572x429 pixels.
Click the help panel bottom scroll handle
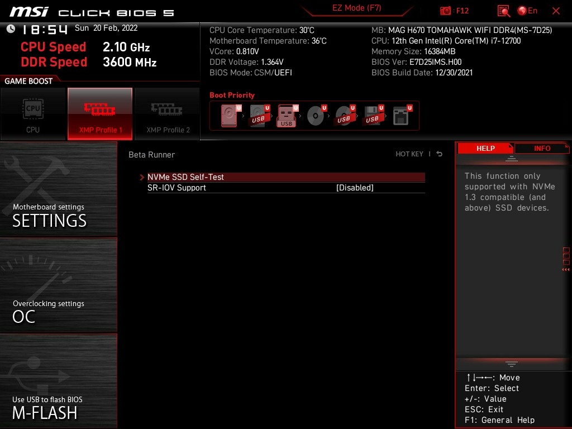pos(512,364)
